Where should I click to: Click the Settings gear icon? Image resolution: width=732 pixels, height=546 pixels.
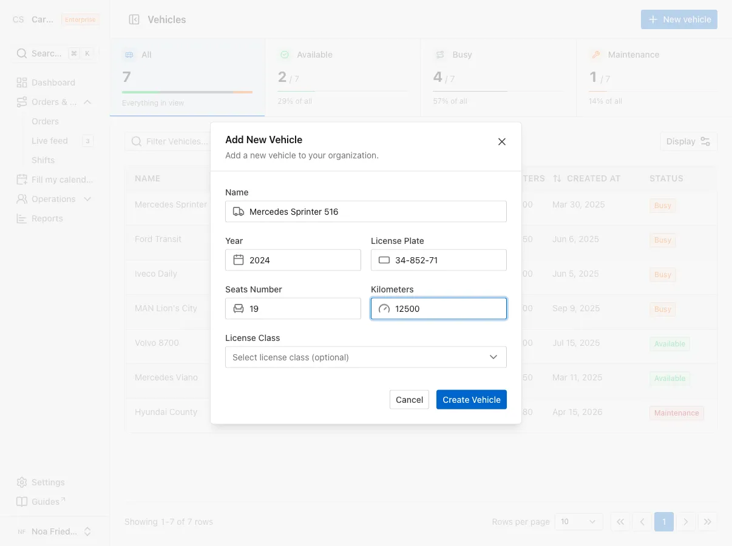pyautogui.click(x=22, y=482)
